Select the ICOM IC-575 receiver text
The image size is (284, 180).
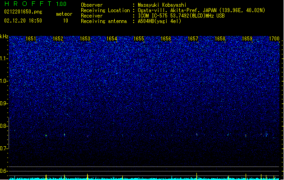click(x=182, y=16)
